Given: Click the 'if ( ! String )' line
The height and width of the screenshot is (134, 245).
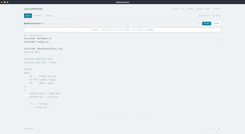Looking at the screenshot, I should (40, 104).
